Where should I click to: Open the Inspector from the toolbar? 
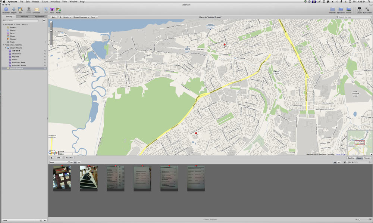6,10
